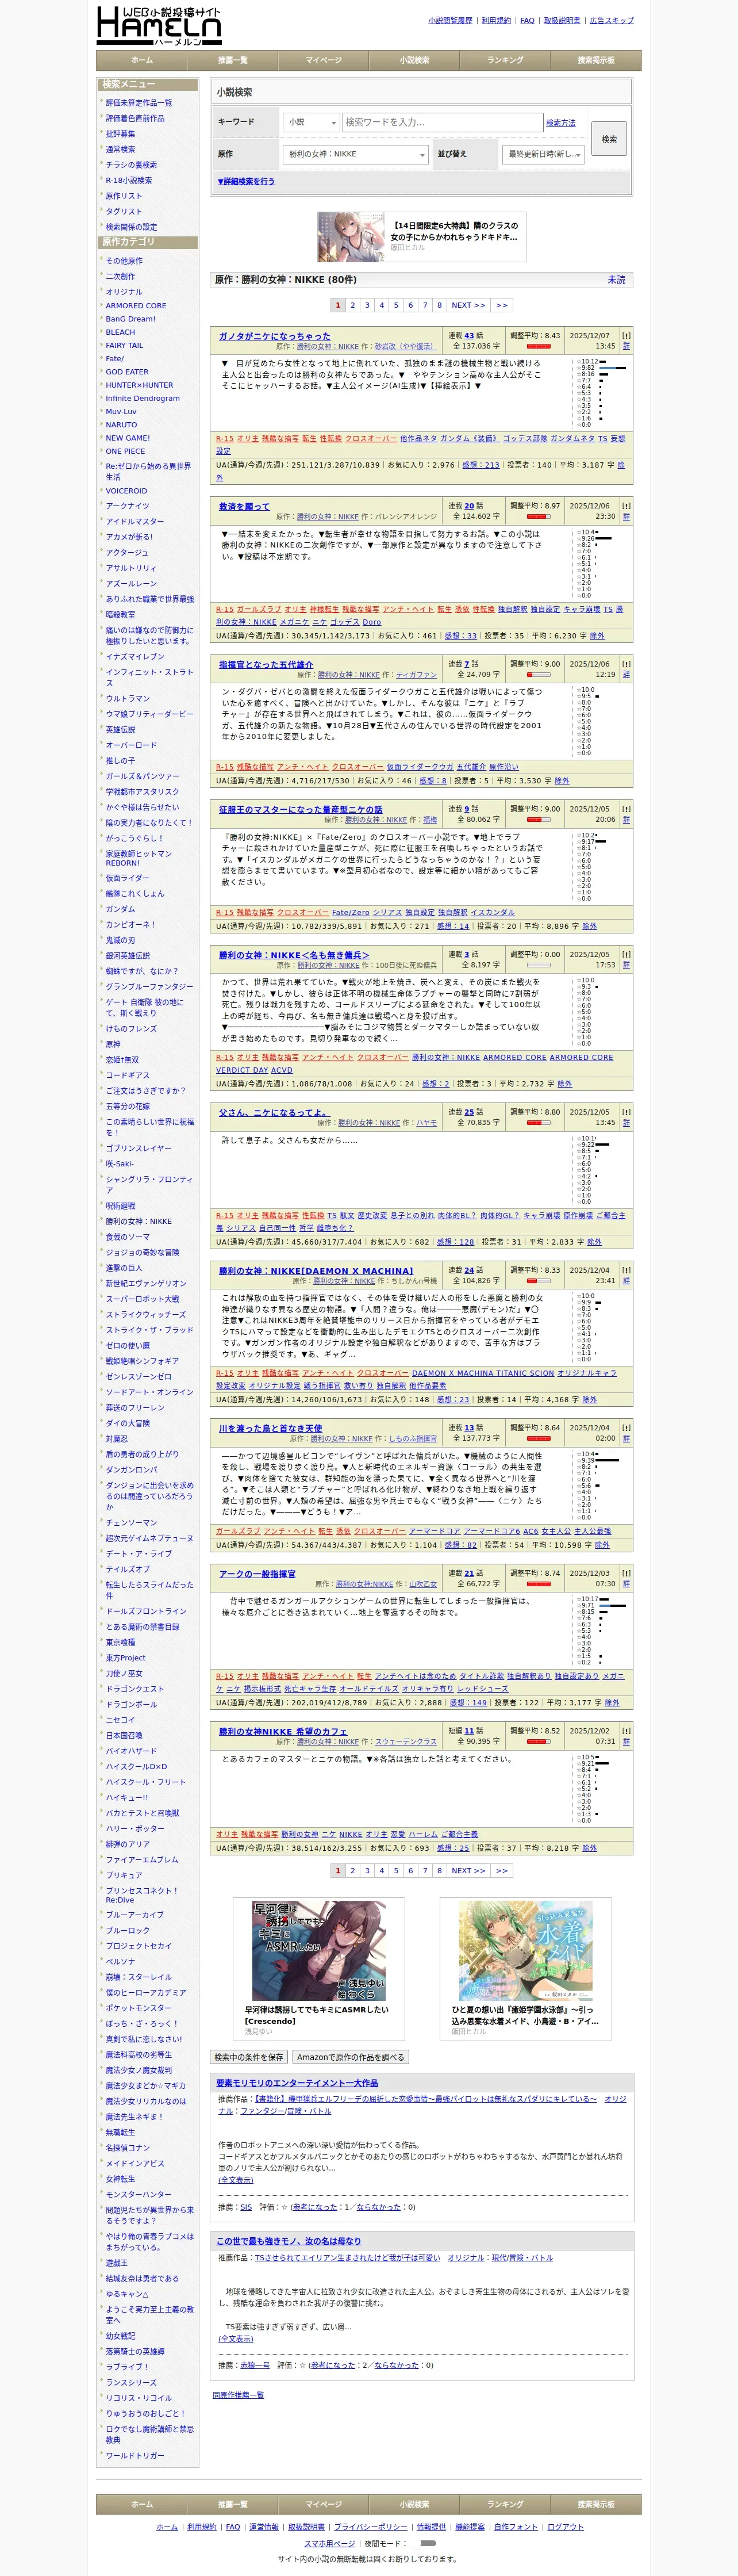This screenshot has height=2576, width=738.
Task: Open 検索関係の設定 in the sidebar
Action: (131, 227)
